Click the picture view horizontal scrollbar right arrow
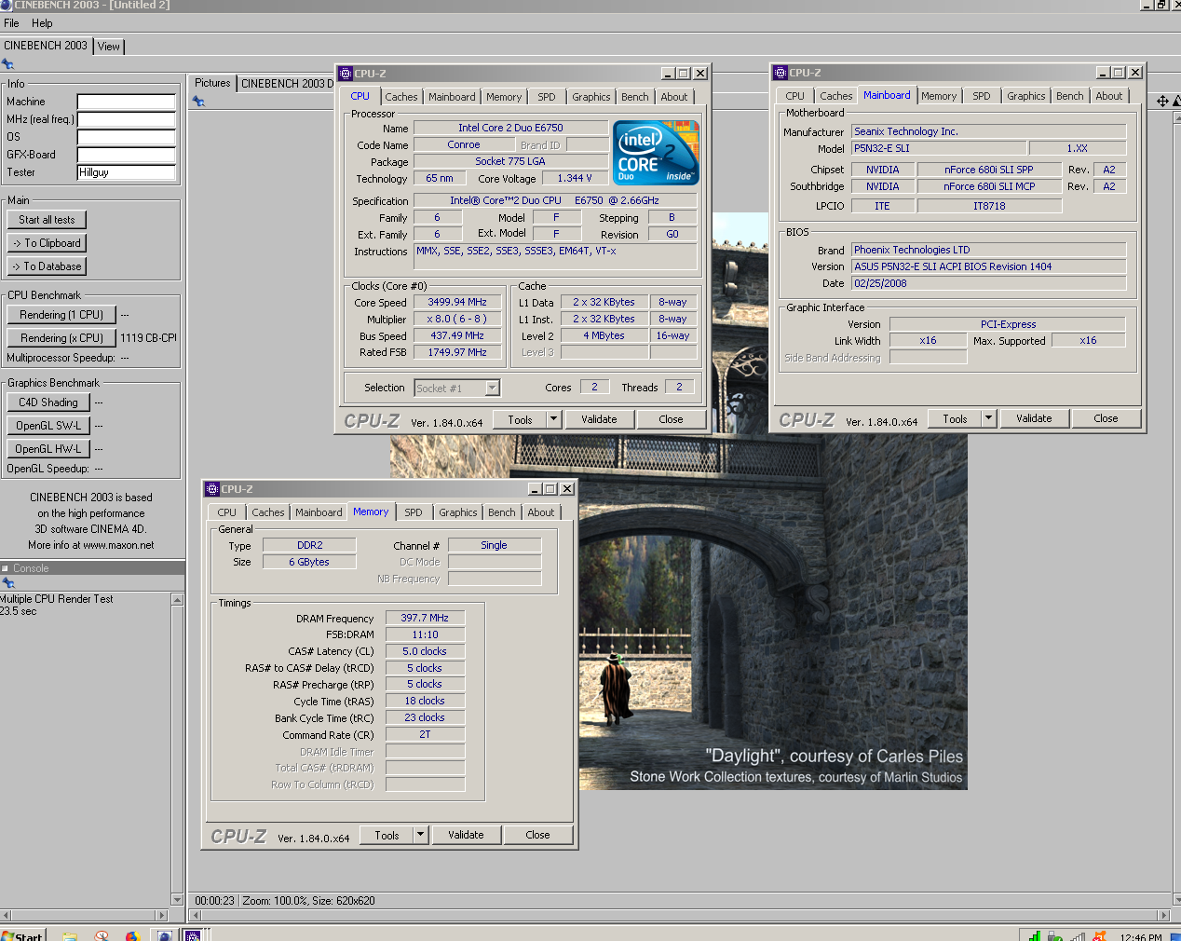This screenshot has height=941, width=1181. click(x=1163, y=916)
